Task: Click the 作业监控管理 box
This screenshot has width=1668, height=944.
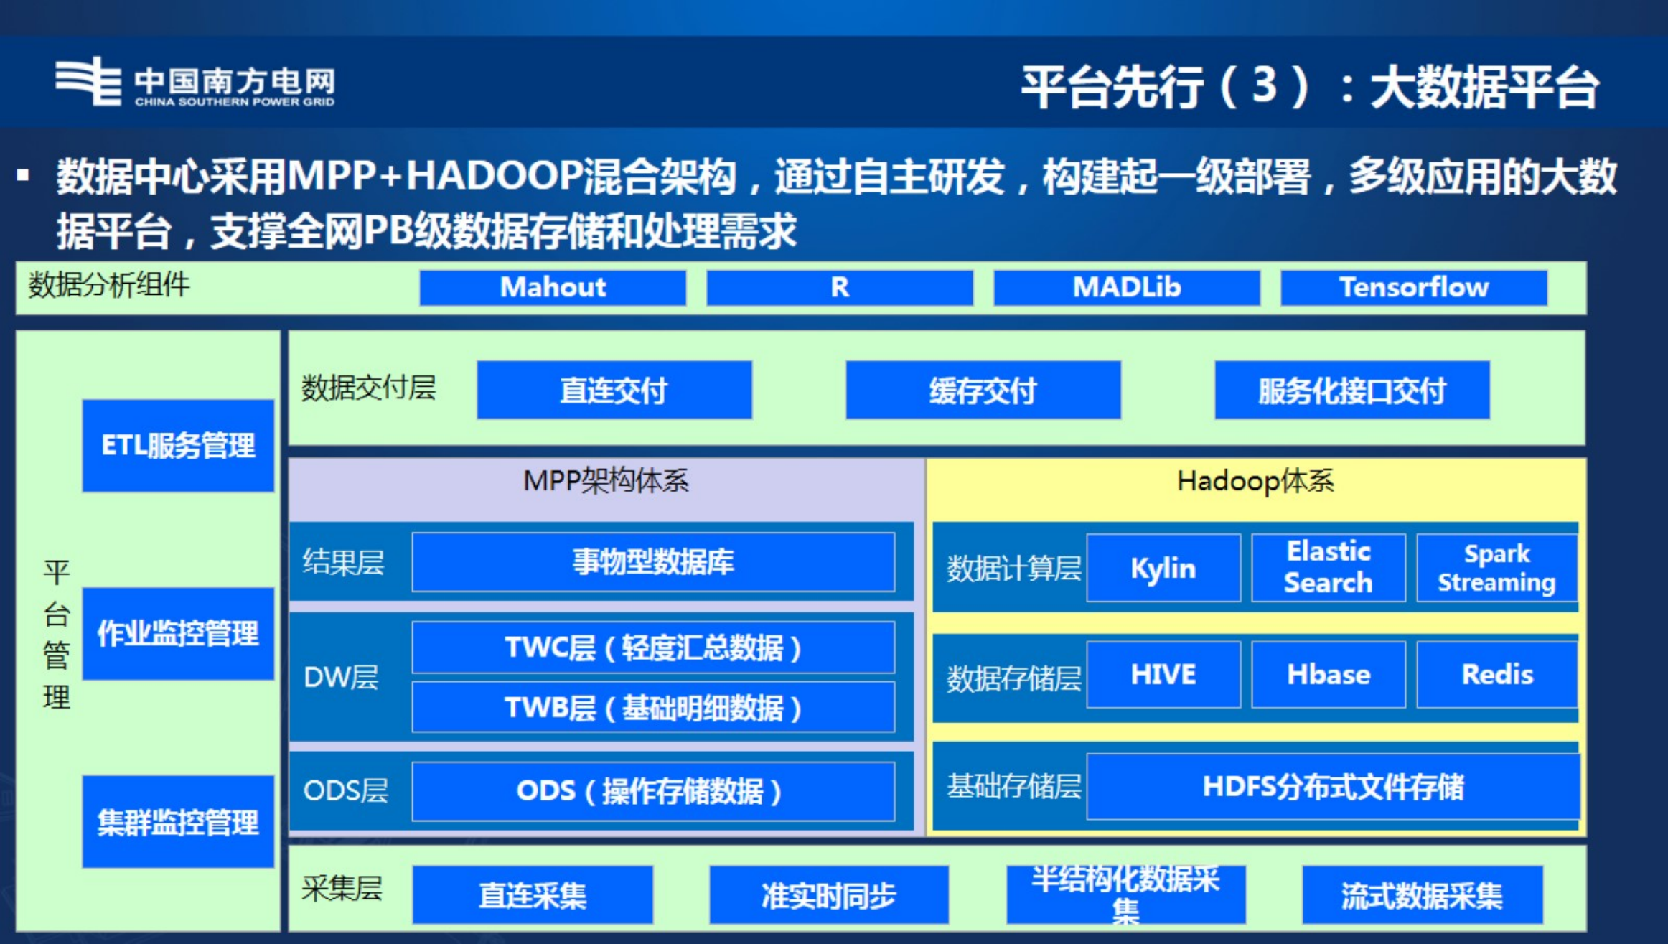Action: pos(178,633)
